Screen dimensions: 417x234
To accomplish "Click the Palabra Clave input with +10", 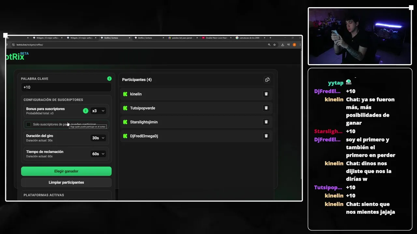I will [66, 87].
